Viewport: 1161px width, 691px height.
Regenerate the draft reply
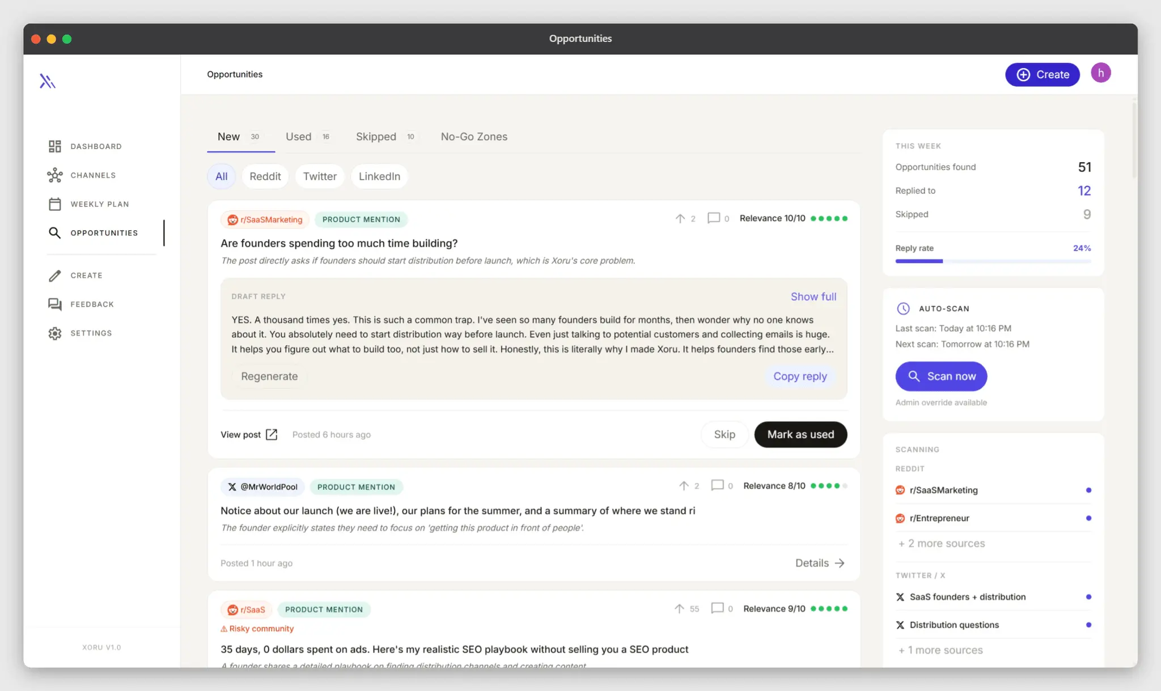[269, 376]
